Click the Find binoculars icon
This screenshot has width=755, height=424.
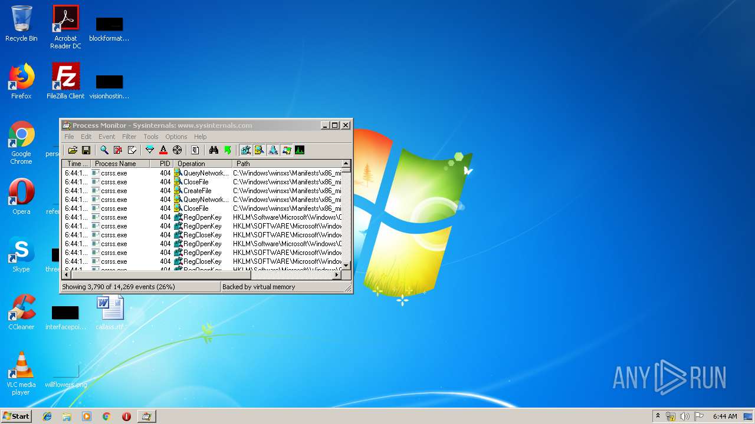214,150
